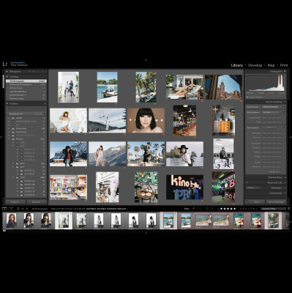
Task: Select the Pictures folder
Action: point(26,139)
